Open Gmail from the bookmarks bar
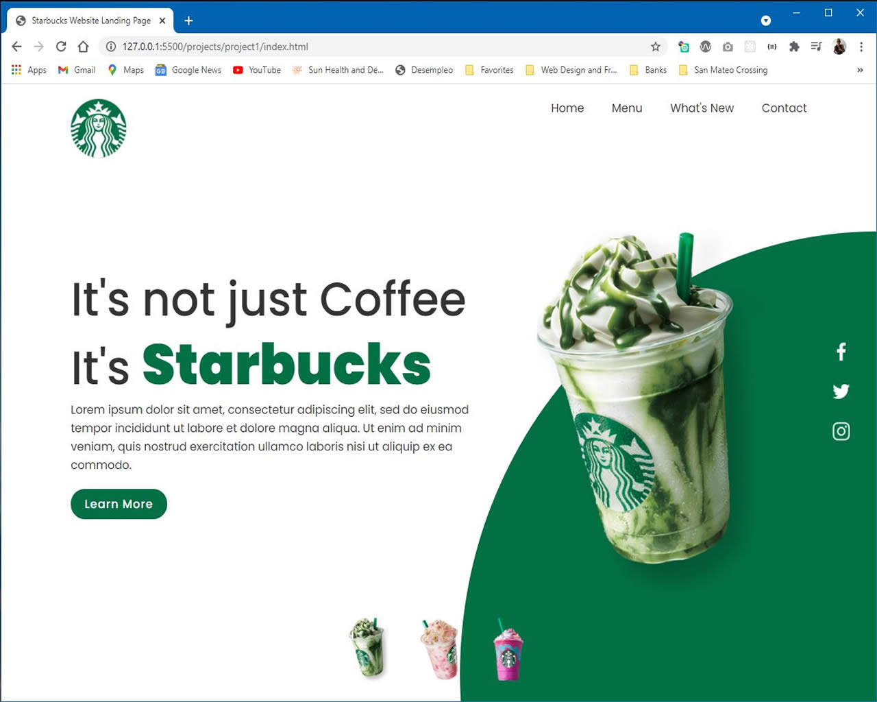This screenshot has width=877, height=702. (x=75, y=70)
